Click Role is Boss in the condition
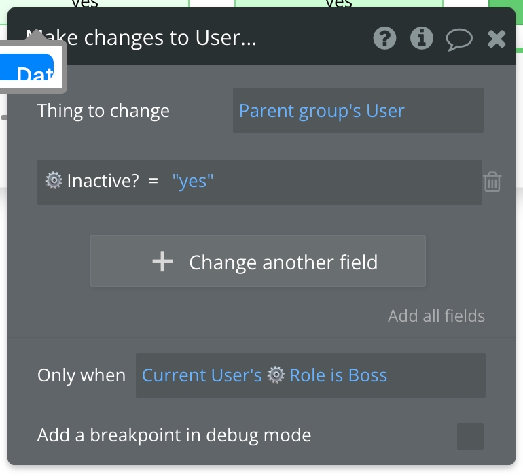 click(x=338, y=375)
